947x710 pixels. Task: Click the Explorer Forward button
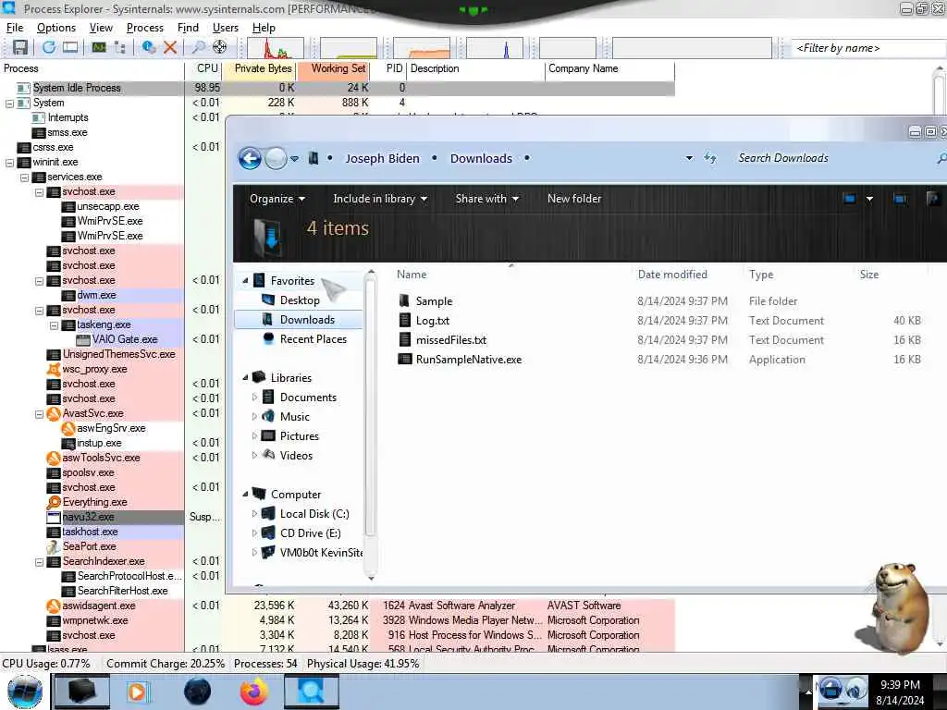click(x=276, y=159)
